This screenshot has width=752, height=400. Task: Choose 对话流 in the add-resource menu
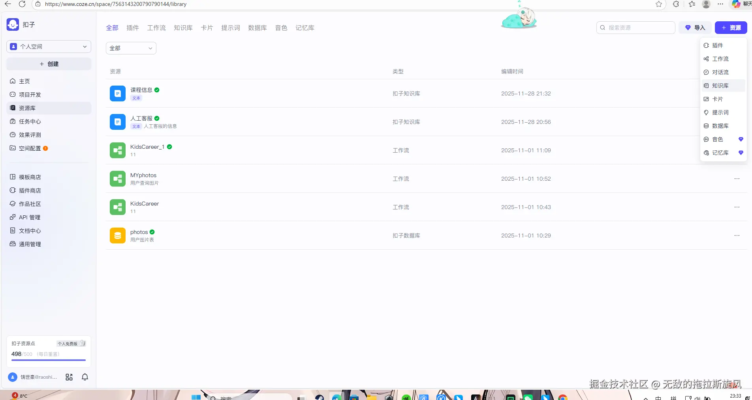coord(724,72)
